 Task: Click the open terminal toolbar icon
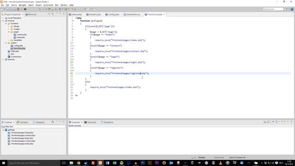[25, 9]
